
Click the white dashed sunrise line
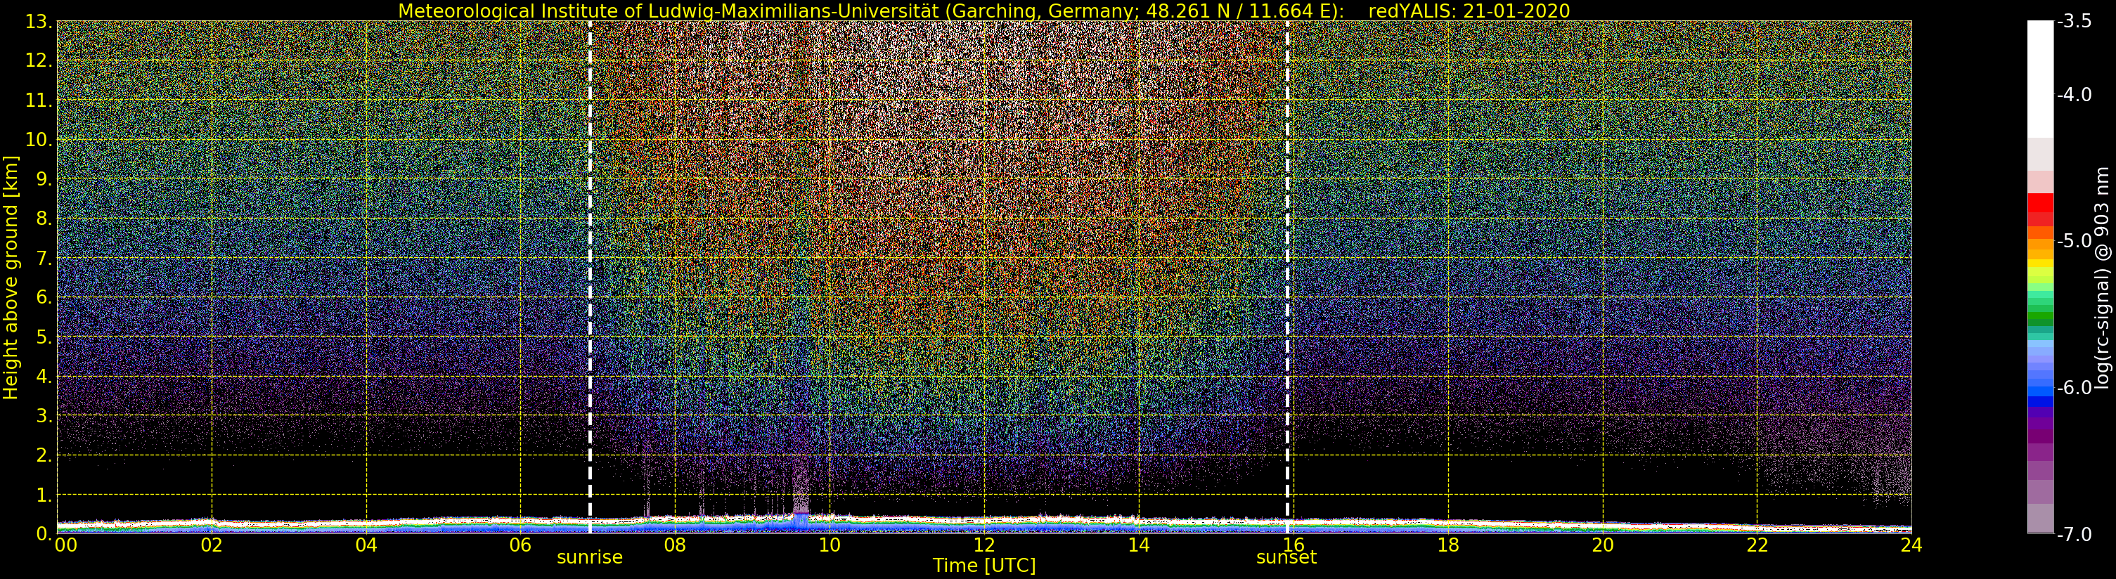[x=590, y=278]
